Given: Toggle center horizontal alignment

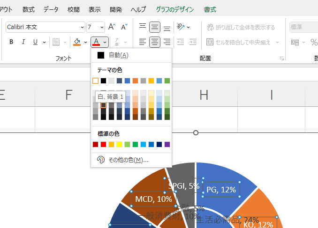Looking at the screenshot, I should point(155,42).
